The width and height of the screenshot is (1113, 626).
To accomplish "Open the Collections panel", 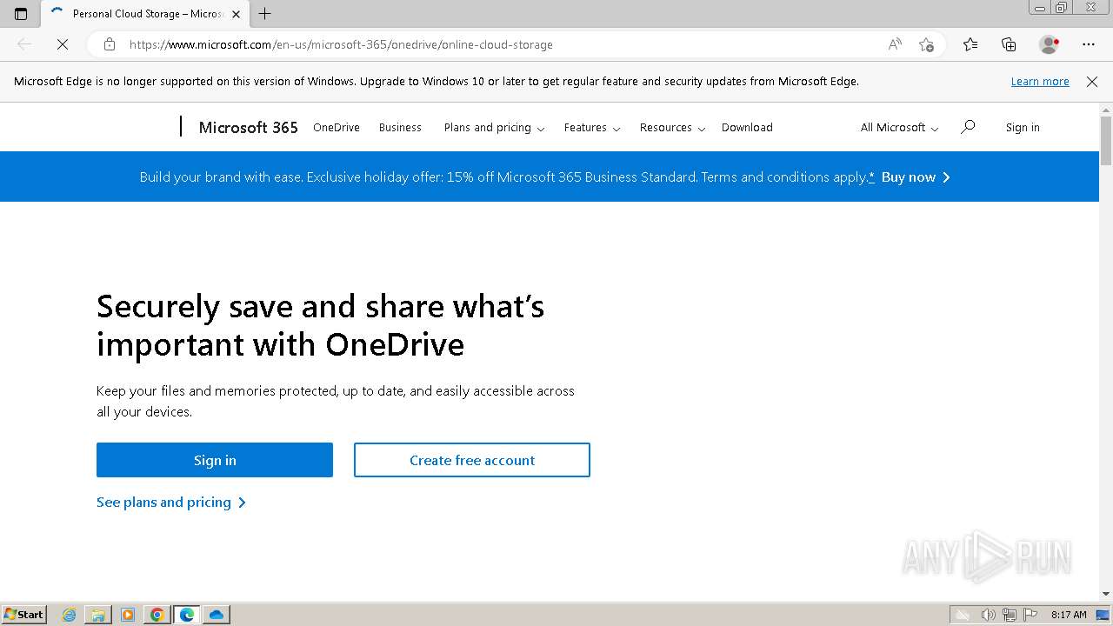I will click(x=1009, y=44).
